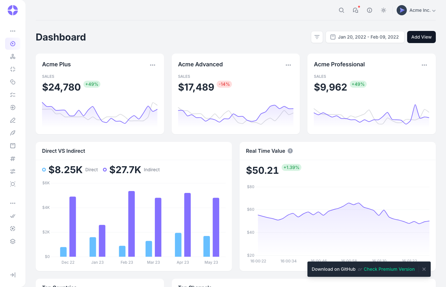Open the Acme Plus card options menu
This screenshot has width=446, height=287.
tap(153, 65)
